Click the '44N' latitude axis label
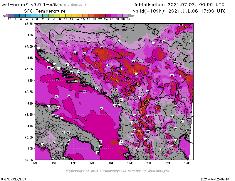The width and height of the screenshot is (235, 181). point(31,58)
